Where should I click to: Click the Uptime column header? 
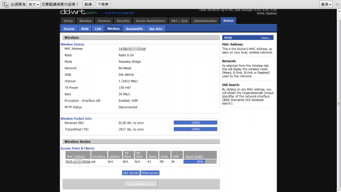(115, 155)
